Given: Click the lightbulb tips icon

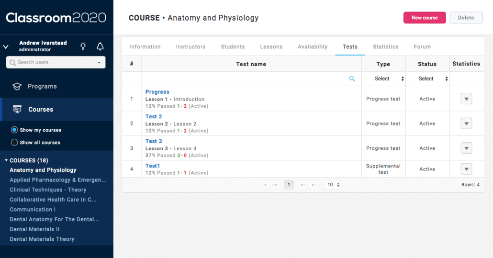Looking at the screenshot, I should [83, 46].
